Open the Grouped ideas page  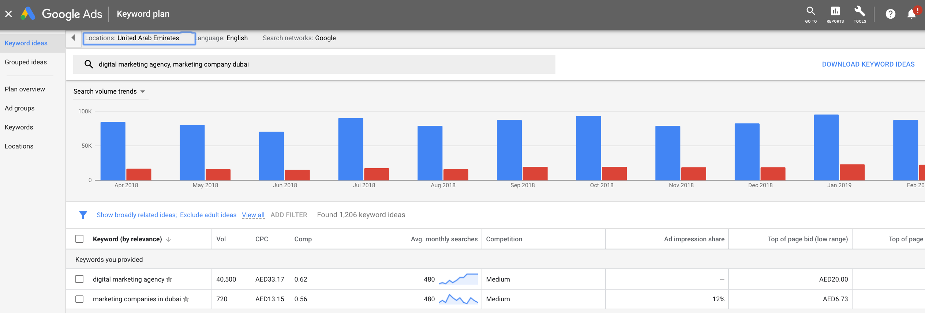click(x=26, y=62)
